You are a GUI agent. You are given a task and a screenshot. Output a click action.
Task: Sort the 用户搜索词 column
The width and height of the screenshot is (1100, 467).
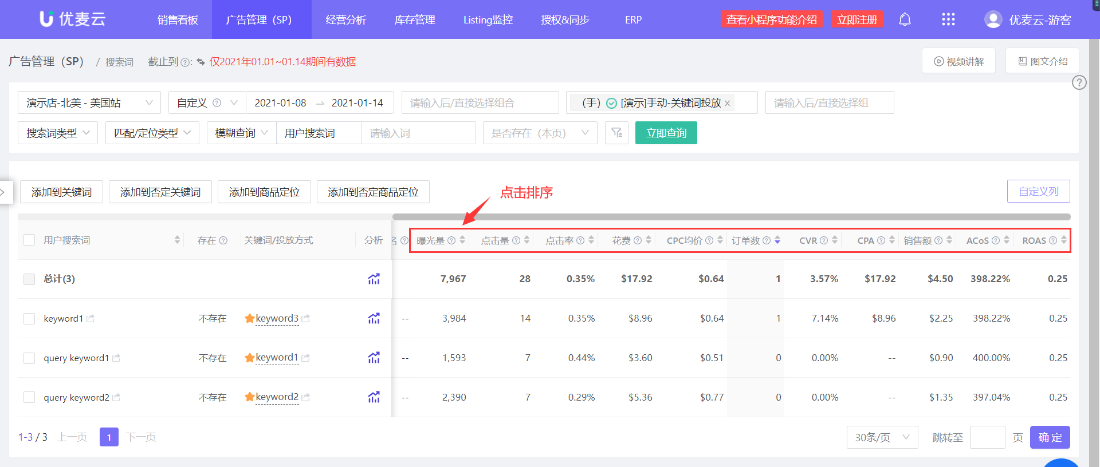coord(177,240)
